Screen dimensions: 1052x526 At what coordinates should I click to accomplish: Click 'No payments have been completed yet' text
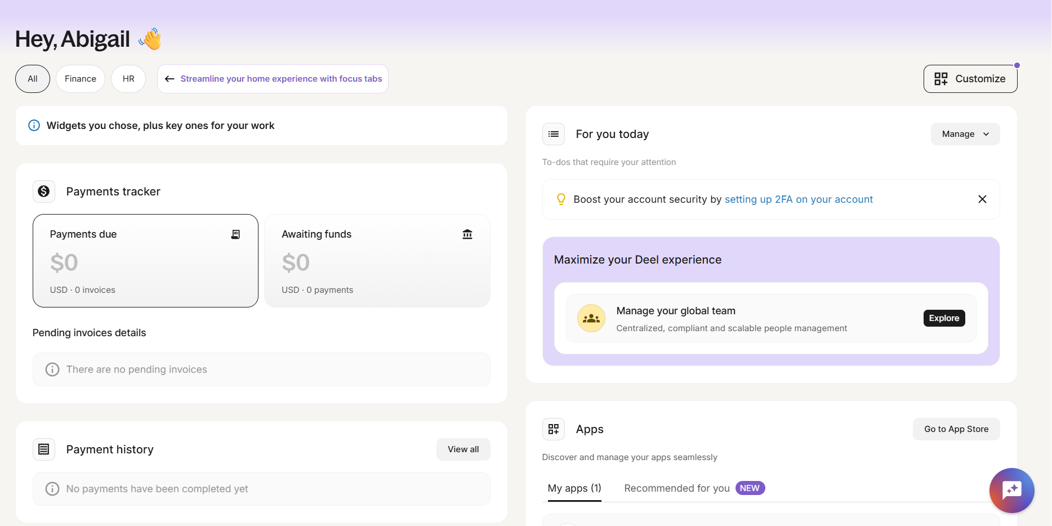(x=157, y=489)
